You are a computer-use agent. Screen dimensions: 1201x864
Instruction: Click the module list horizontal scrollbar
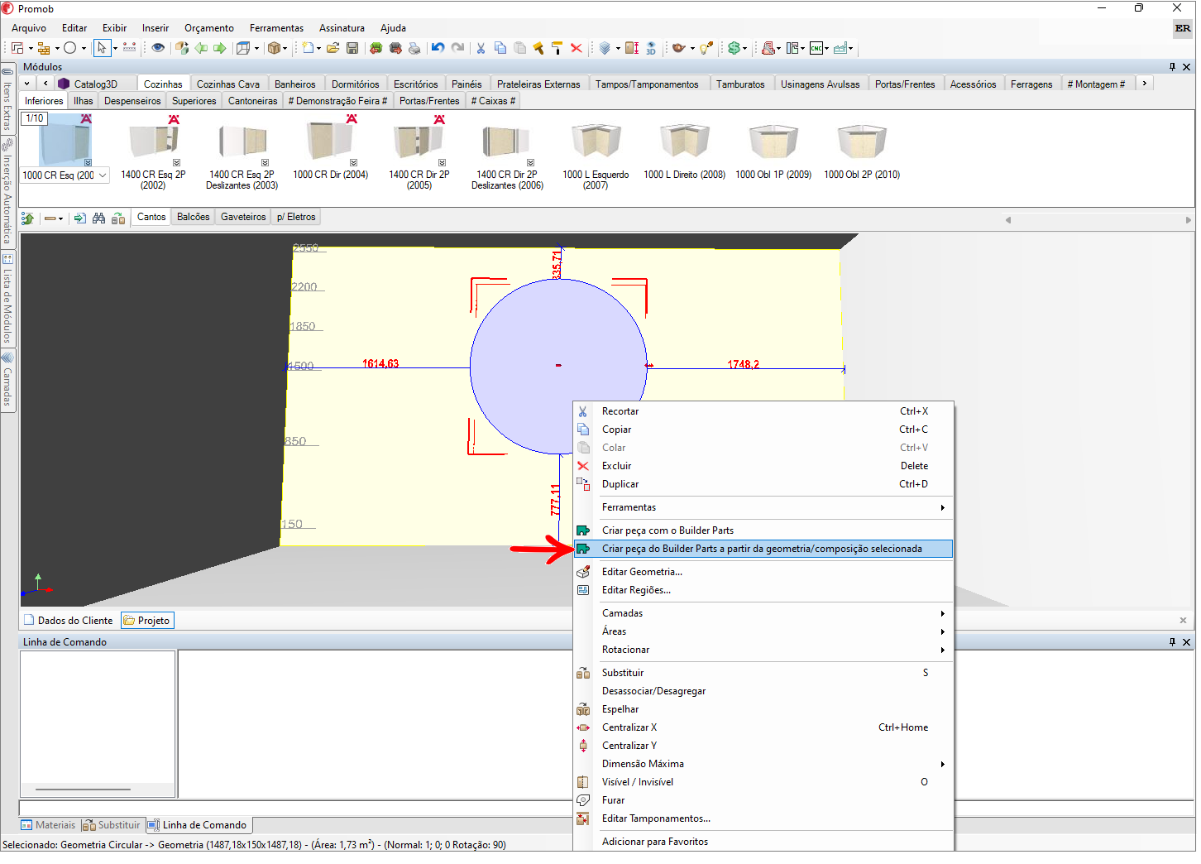point(1098,220)
